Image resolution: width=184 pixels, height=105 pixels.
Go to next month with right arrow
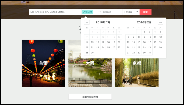tap(161, 22)
